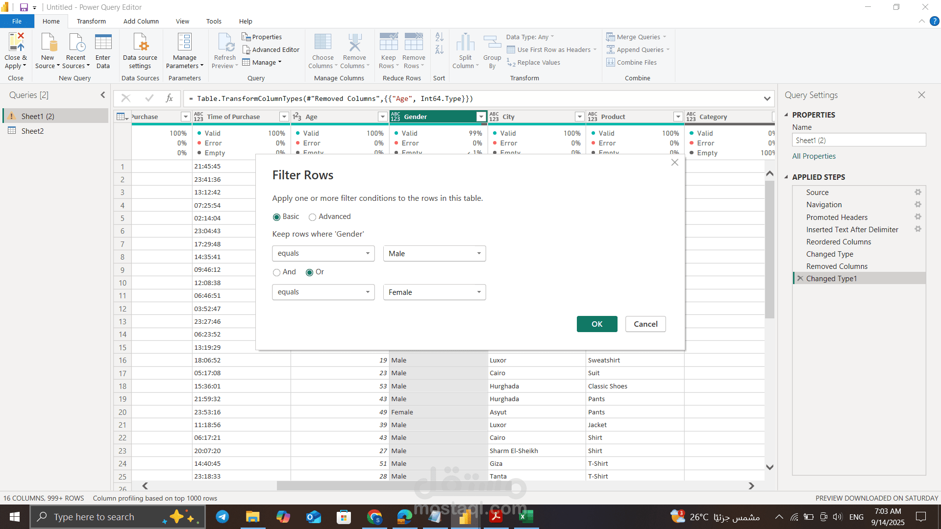Click the Close & Apply icon
The width and height of the screenshot is (941, 529).
point(16,43)
